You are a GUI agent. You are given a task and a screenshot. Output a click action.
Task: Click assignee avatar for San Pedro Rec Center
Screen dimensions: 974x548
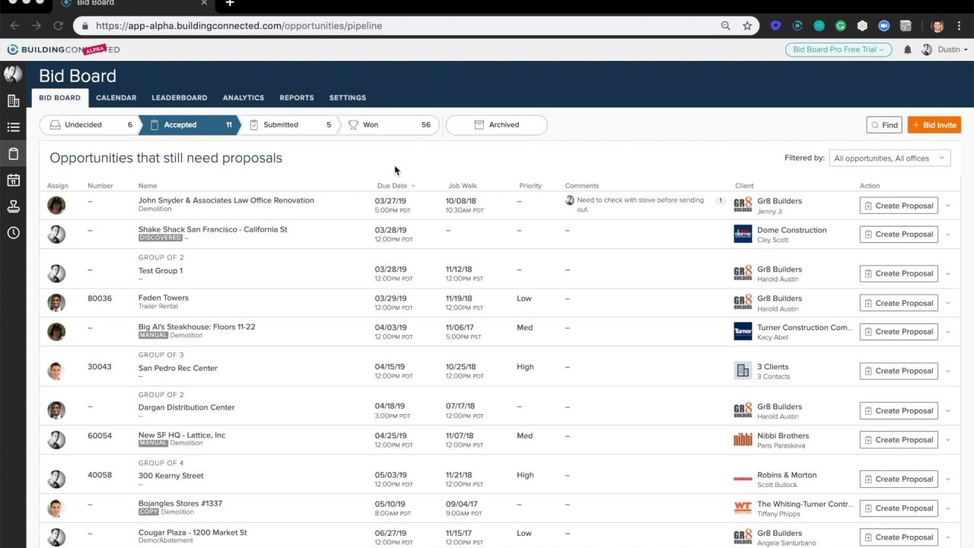coord(56,371)
